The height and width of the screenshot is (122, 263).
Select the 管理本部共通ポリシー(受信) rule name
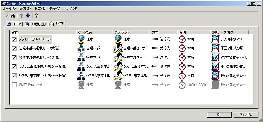tap(39, 48)
